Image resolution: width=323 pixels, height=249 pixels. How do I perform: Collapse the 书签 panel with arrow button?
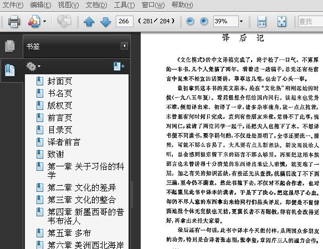click(x=124, y=46)
